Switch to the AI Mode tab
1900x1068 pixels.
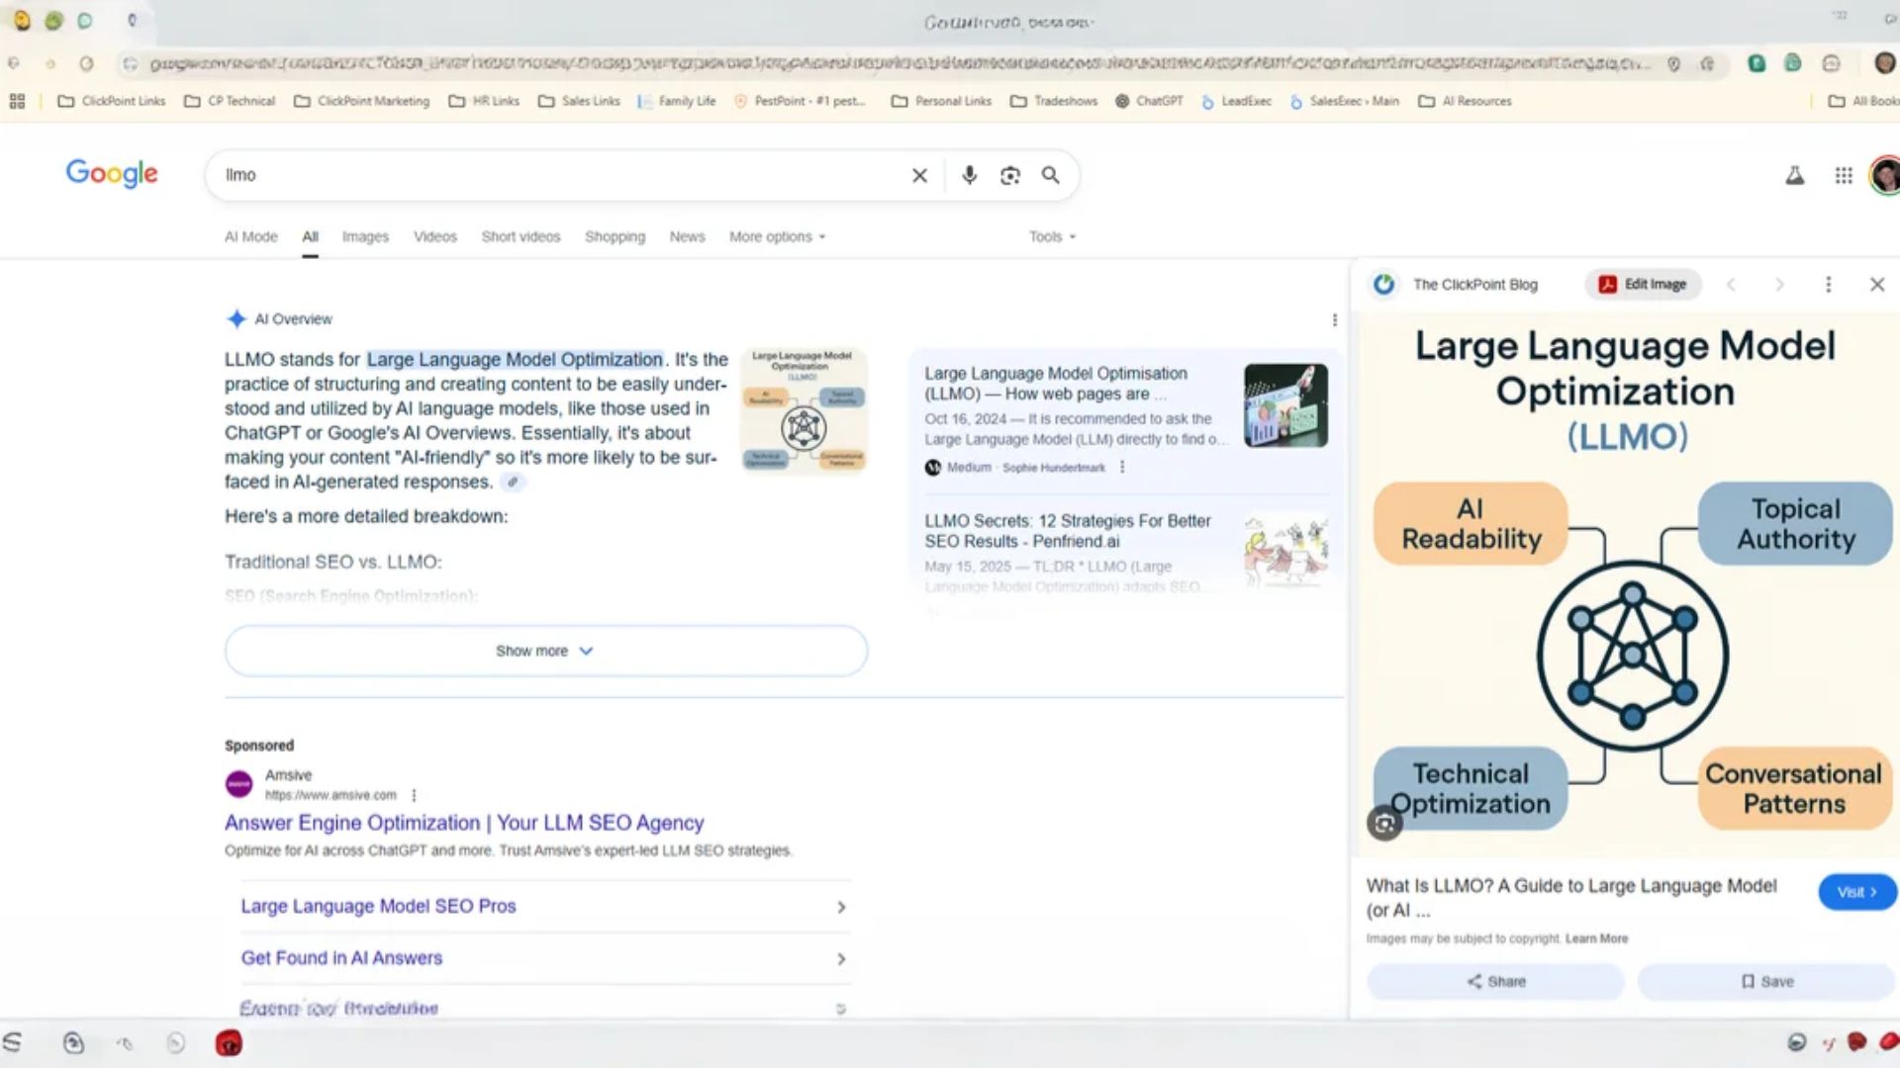click(250, 236)
